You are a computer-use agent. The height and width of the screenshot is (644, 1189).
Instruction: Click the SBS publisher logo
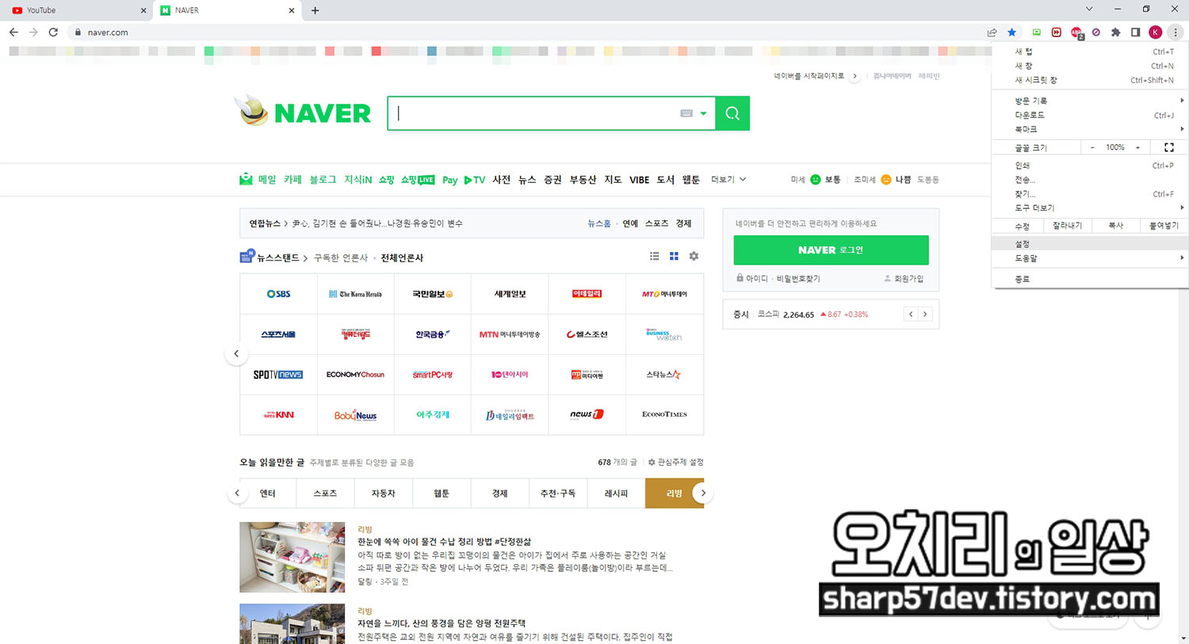pos(278,294)
